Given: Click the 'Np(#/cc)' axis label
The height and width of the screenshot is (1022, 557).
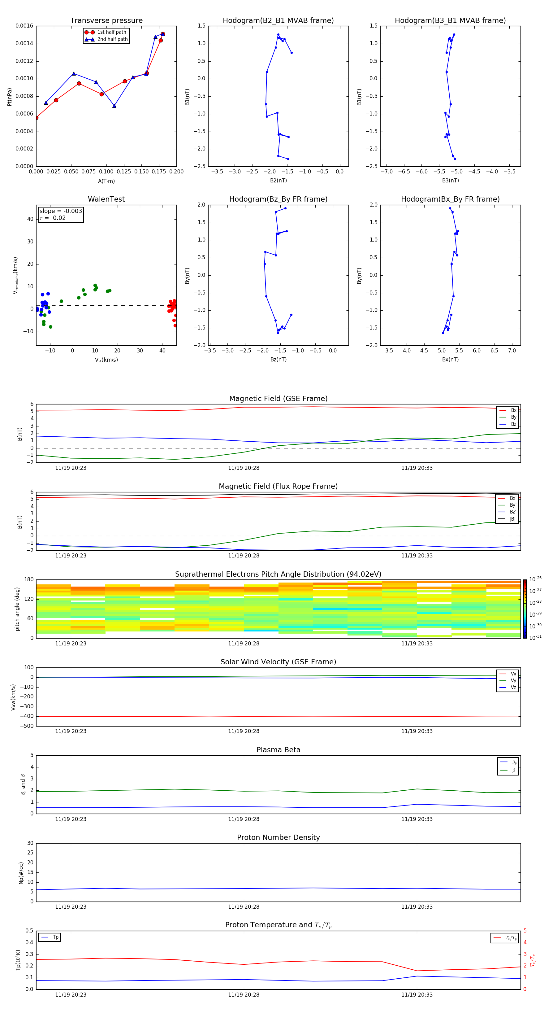Looking at the screenshot, I should click(21, 873).
